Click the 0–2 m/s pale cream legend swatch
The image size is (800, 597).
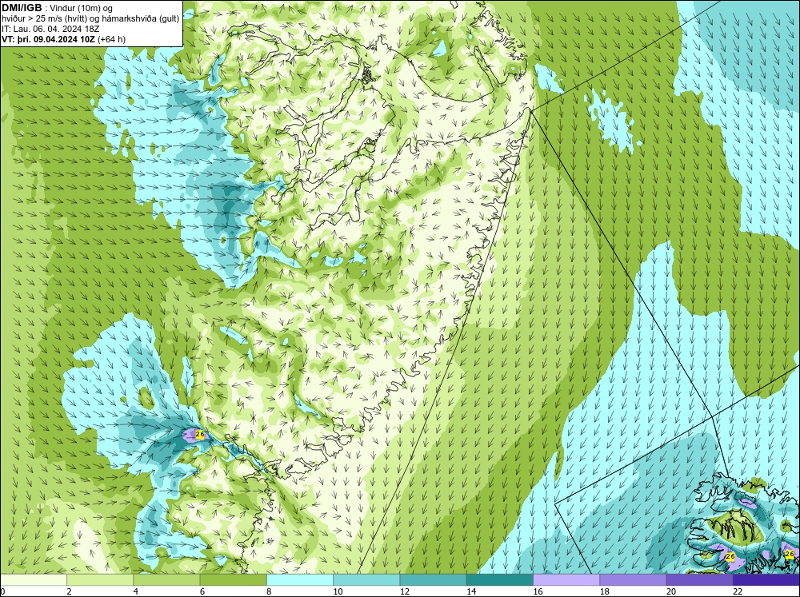(x=33, y=580)
